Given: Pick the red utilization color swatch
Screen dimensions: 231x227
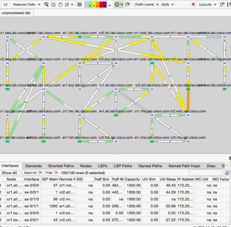Looking at the screenshot, I should pyautogui.click(x=101, y=4).
